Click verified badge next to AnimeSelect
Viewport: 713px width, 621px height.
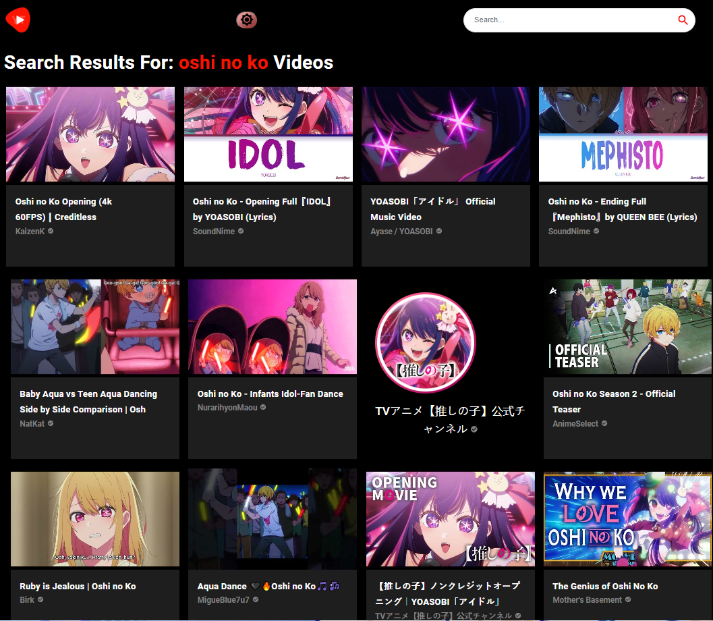coord(604,423)
